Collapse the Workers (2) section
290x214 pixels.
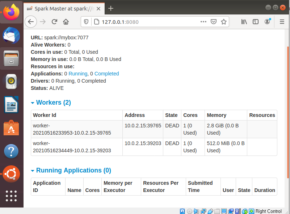click(x=51, y=102)
